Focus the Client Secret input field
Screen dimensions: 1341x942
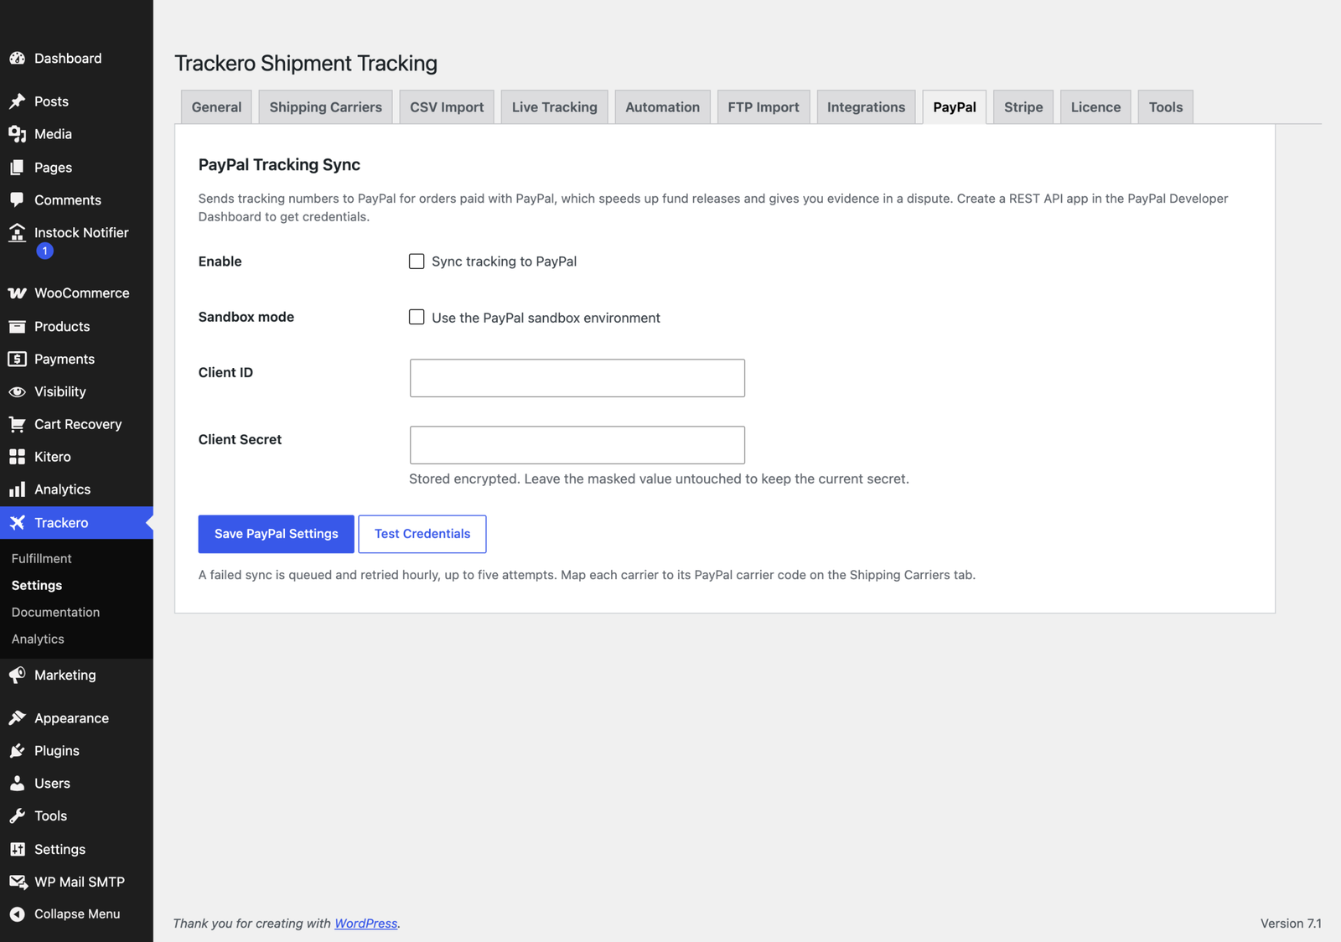[577, 445]
